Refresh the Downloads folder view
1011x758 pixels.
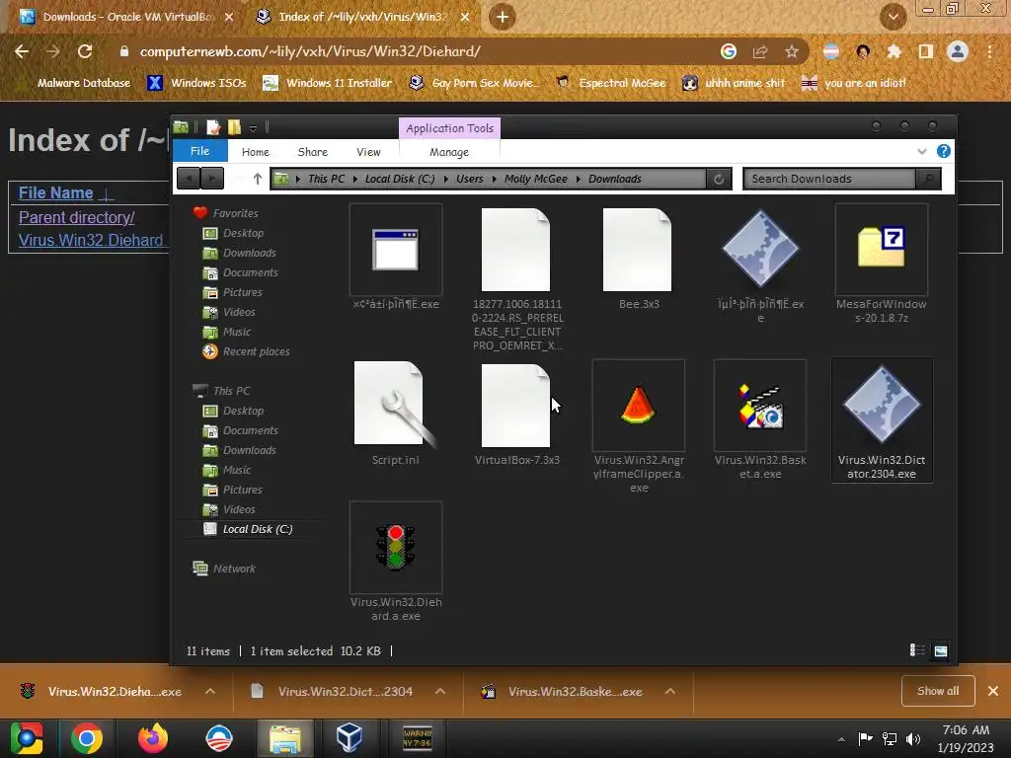coord(719,180)
